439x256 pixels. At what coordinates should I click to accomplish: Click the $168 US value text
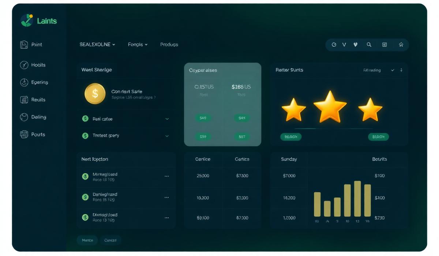coord(241,87)
